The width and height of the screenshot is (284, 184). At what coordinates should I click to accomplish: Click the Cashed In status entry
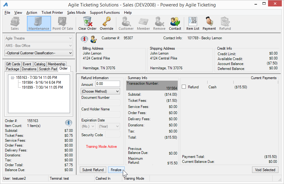[x=103, y=178]
